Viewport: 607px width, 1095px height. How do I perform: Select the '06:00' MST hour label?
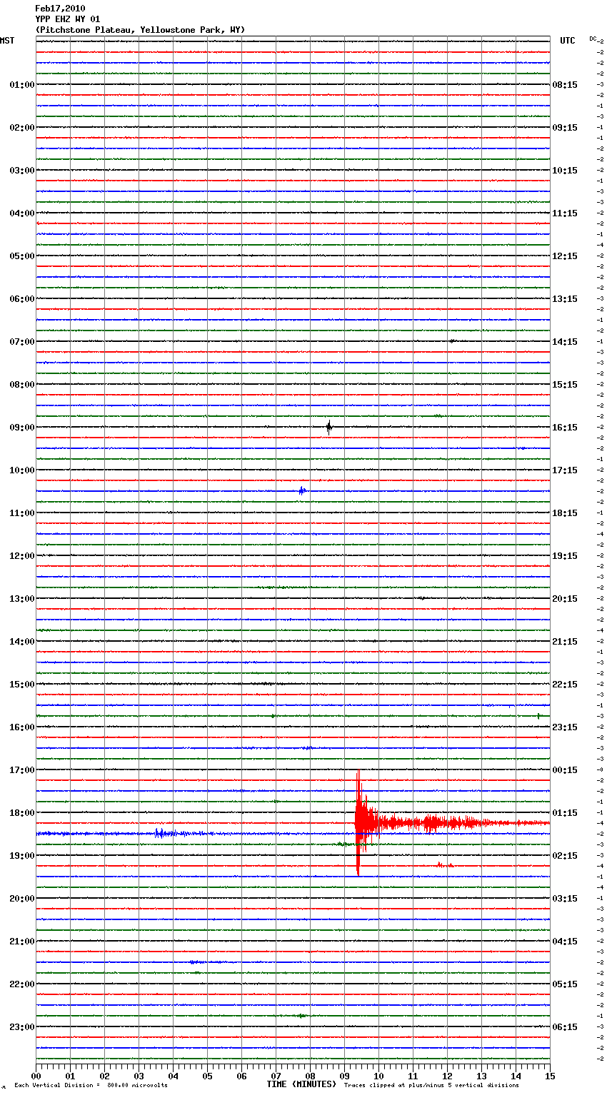coord(21,299)
